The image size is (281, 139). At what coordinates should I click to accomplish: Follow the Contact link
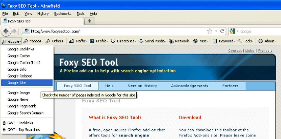click(x=235, y=51)
